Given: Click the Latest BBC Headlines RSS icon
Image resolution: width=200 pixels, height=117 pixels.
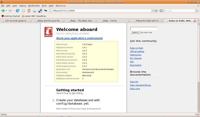Looking at the screenshot, I should [x=23, y=16].
